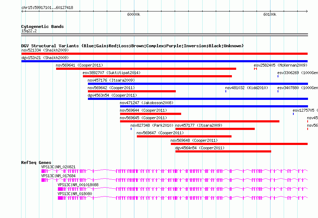Click the VPS13C|NM_020821 transcript label
The height and width of the screenshot is (218, 318).
[58, 167]
